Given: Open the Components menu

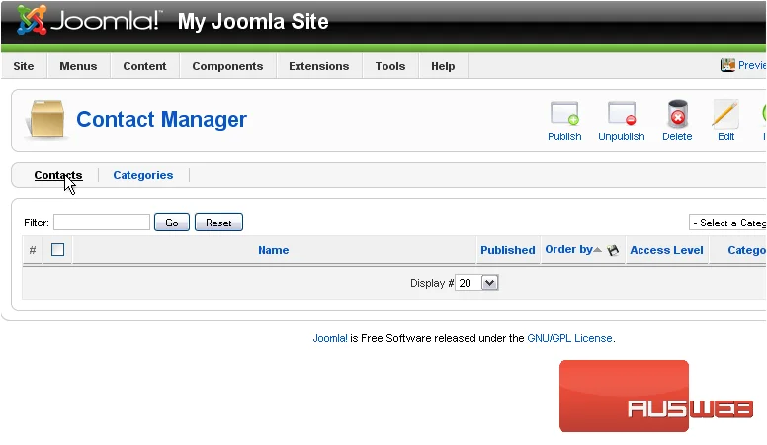Looking at the screenshot, I should (x=227, y=66).
